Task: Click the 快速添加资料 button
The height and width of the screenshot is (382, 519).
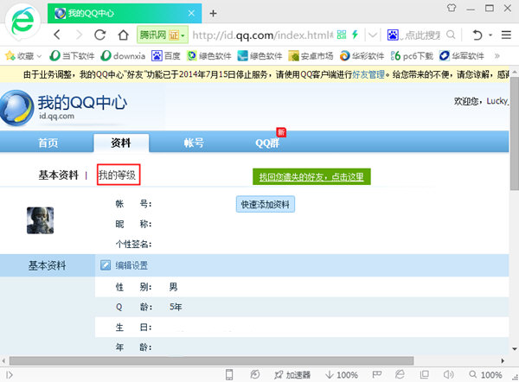Action: click(266, 204)
